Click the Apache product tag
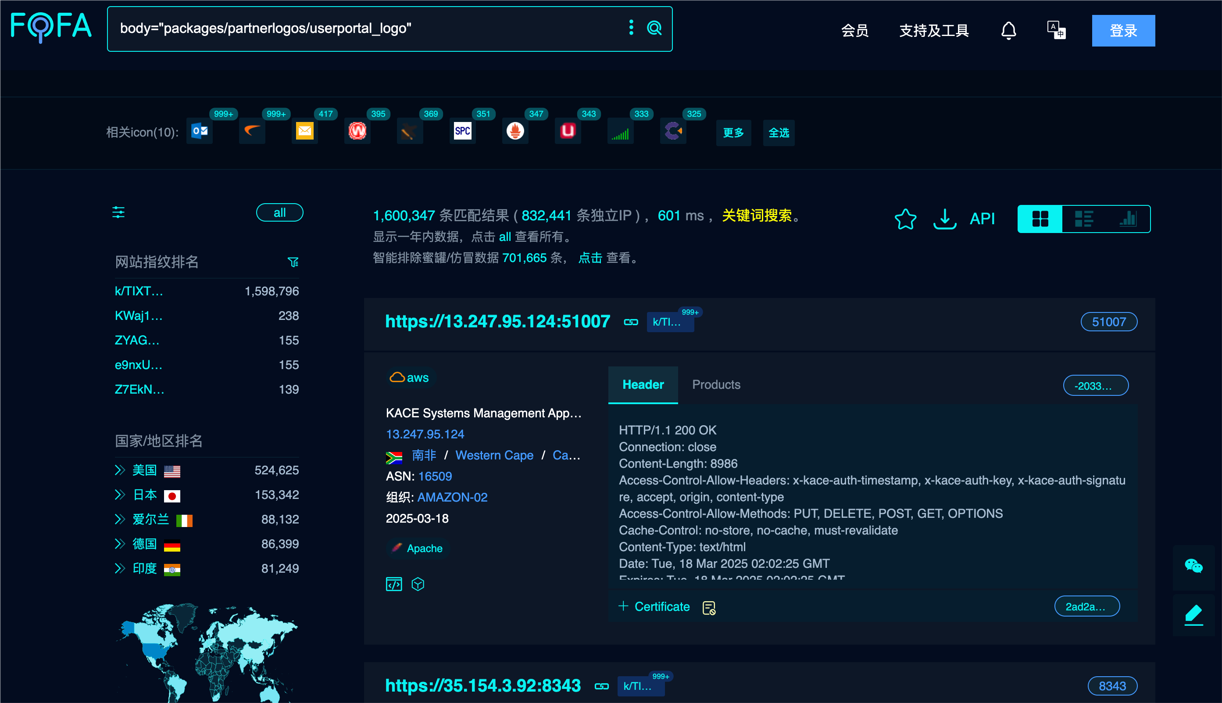This screenshot has width=1222, height=703. [418, 549]
